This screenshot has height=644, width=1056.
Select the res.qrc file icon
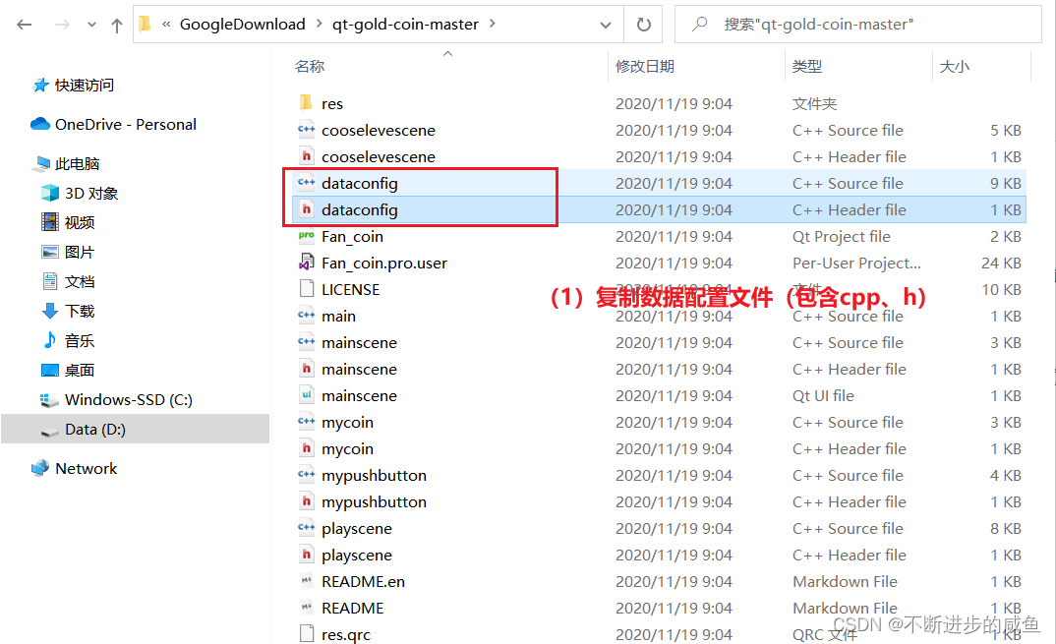307,634
